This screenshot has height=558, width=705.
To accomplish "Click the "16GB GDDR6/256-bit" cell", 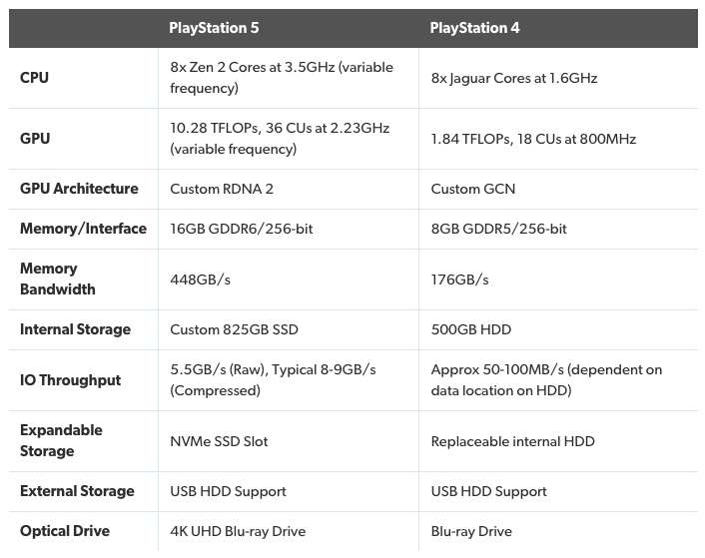I will point(242,229).
